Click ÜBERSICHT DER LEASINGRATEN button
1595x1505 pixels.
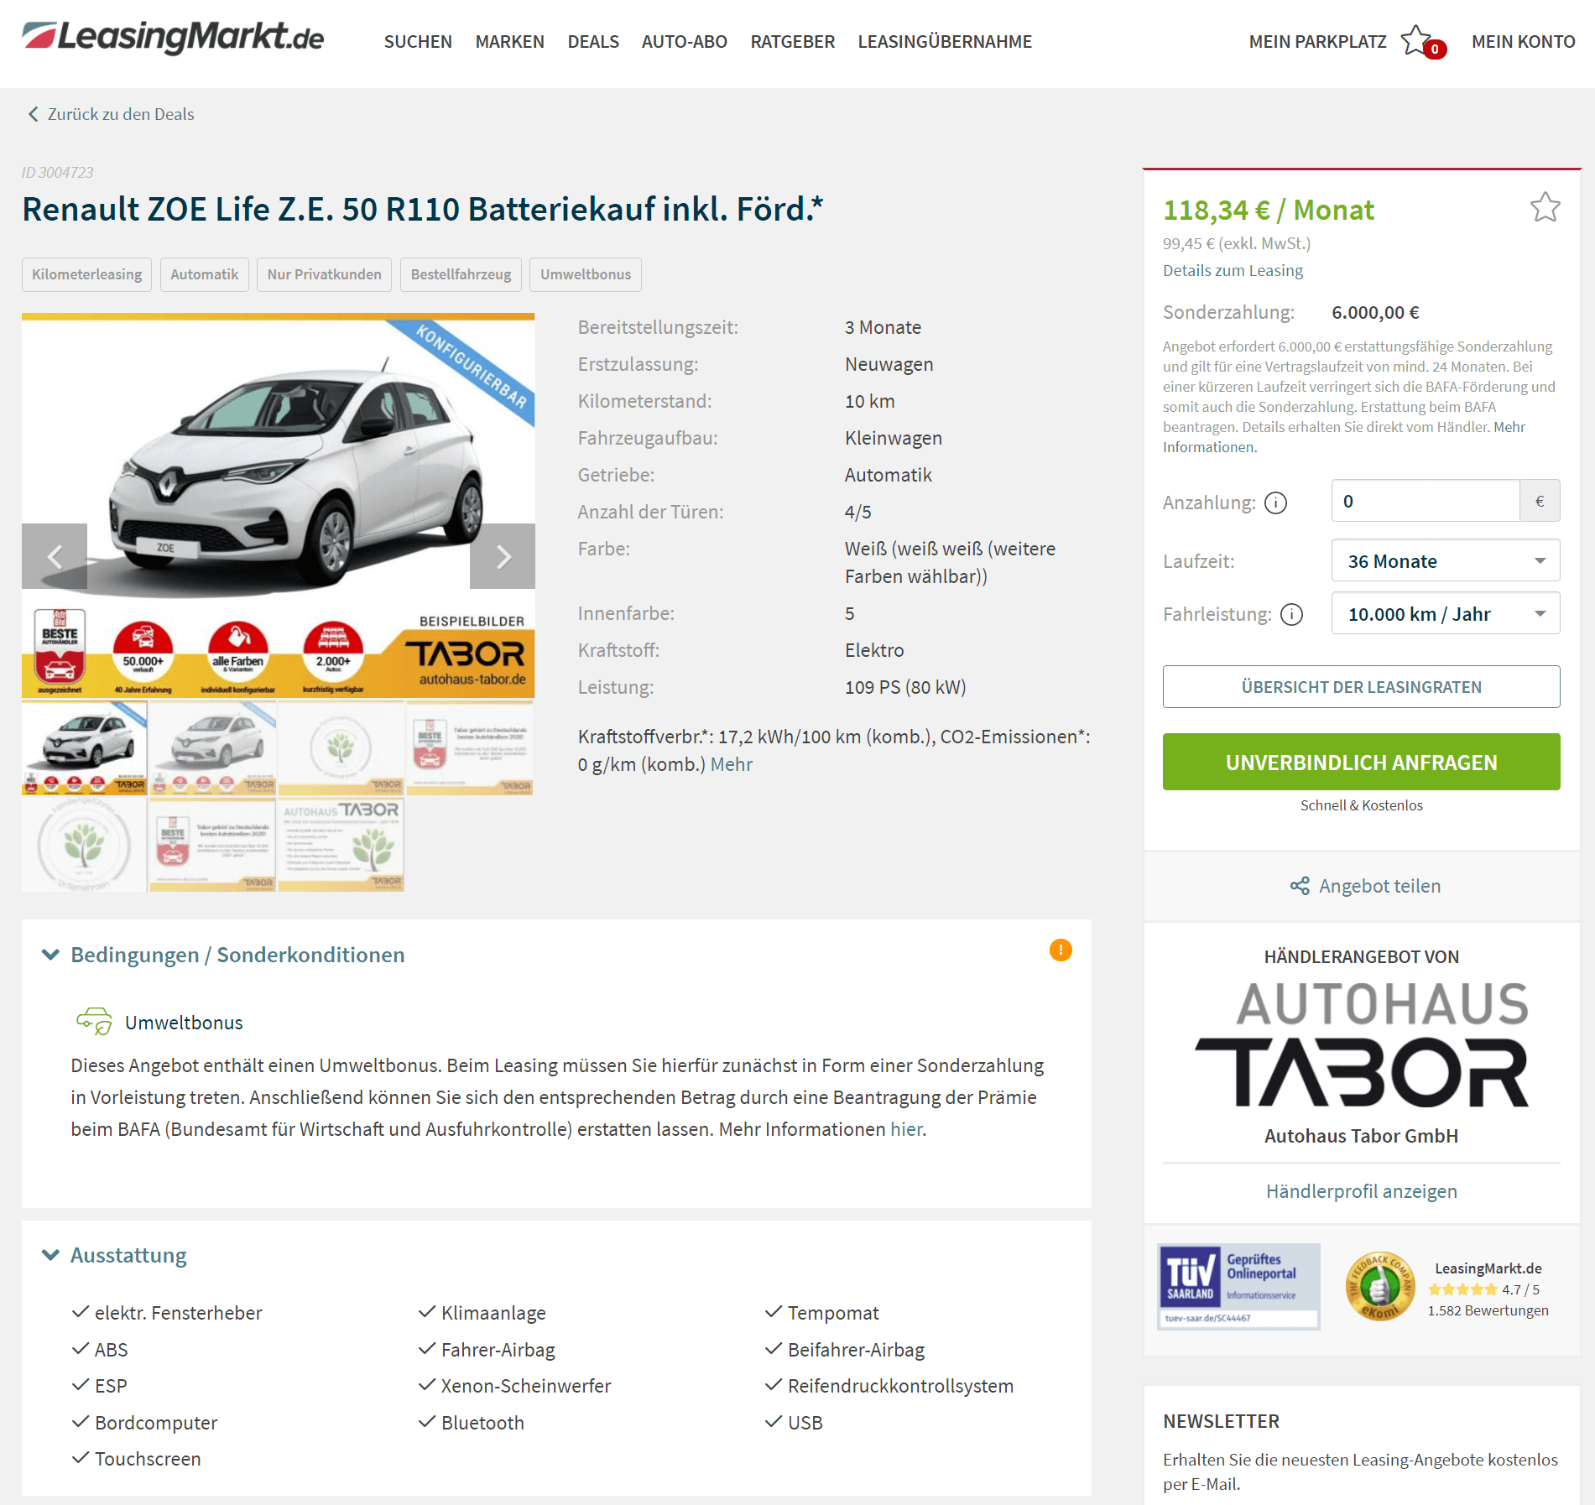pyautogui.click(x=1361, y=687)
